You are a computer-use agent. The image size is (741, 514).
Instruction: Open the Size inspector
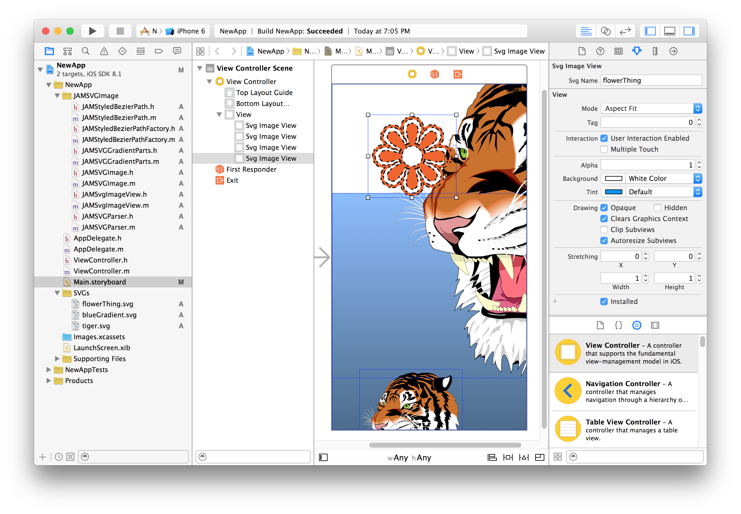click(x=655, y=51)
